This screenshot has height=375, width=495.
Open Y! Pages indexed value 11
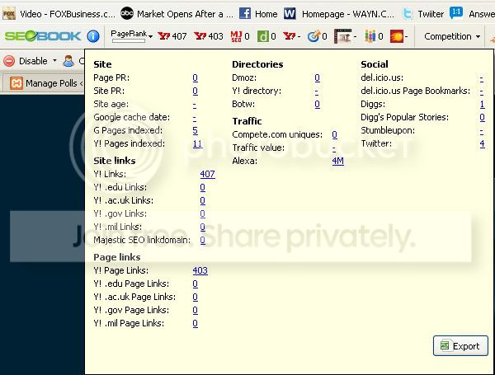pyautogui.click(x=197, y=143)
